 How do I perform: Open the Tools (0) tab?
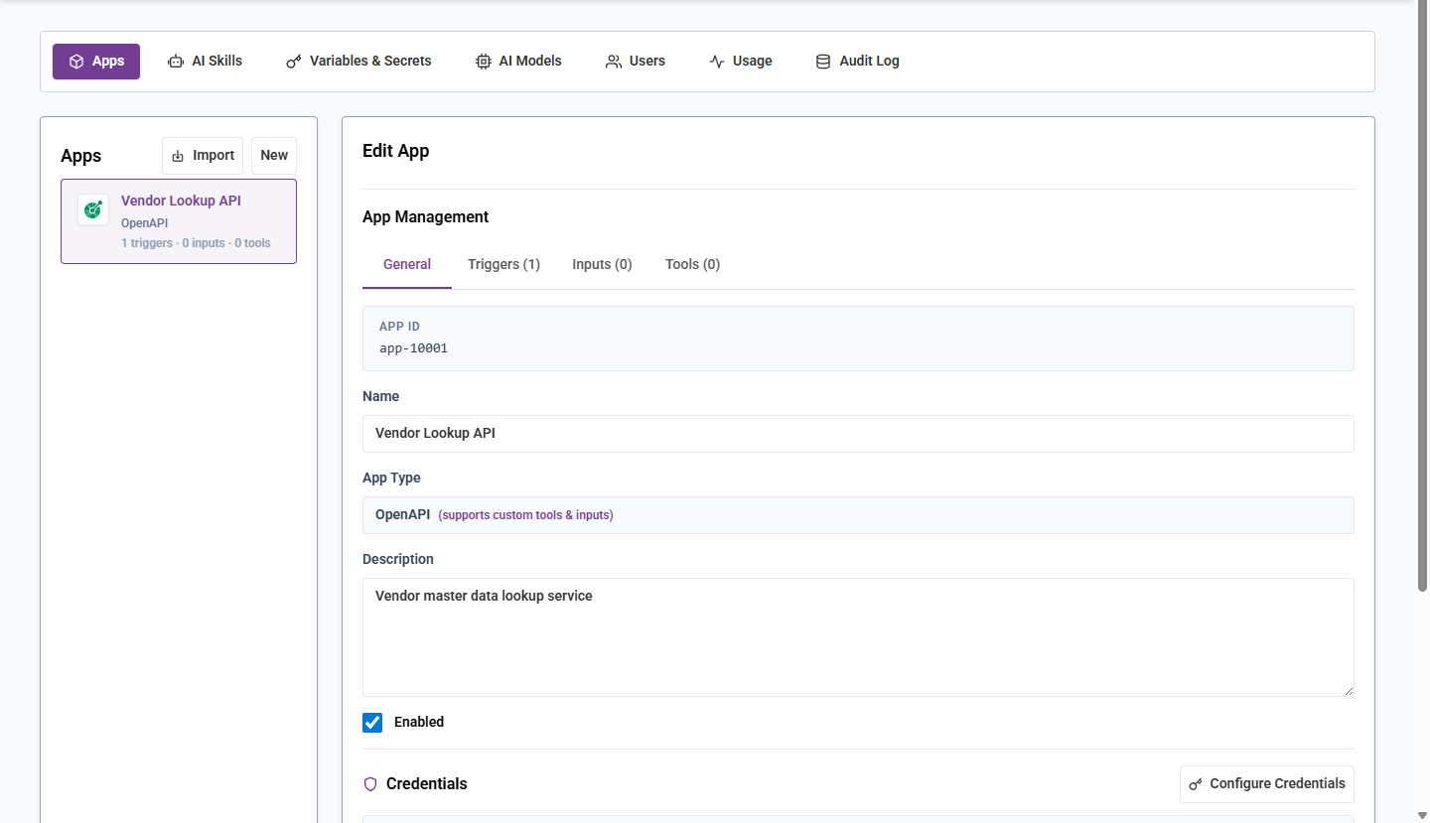point(692,265)
